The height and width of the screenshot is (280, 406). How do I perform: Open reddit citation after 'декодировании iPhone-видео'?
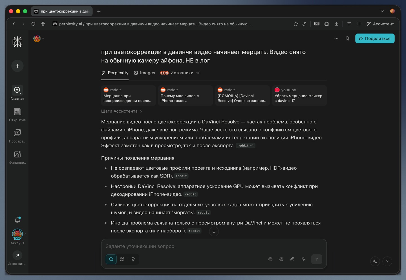191,194
